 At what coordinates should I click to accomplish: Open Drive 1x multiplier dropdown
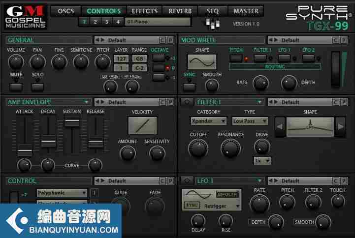262,160
